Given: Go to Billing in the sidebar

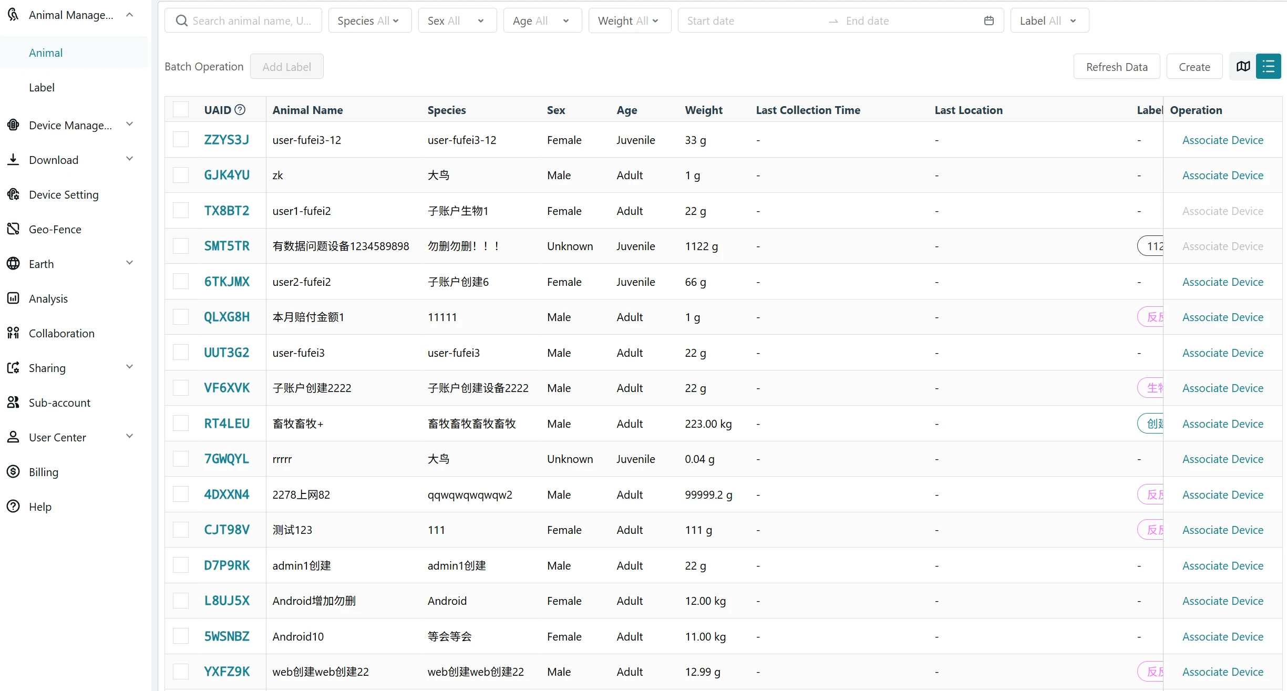Looking at the screenshot, I should coord(43,472).
